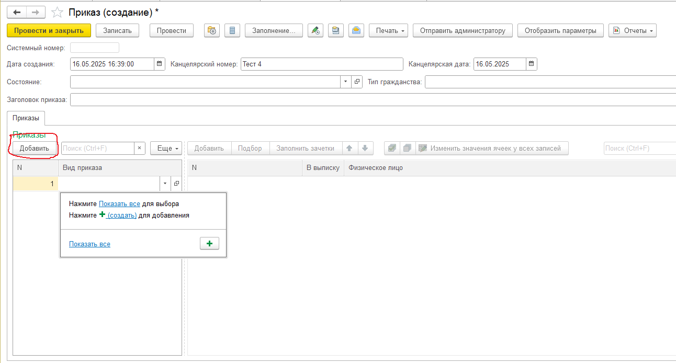The width and height of the screenshot is (676, 363).
Task: Click the folder-with-gear toolbar icon
Action: click(x=212, y=31)
